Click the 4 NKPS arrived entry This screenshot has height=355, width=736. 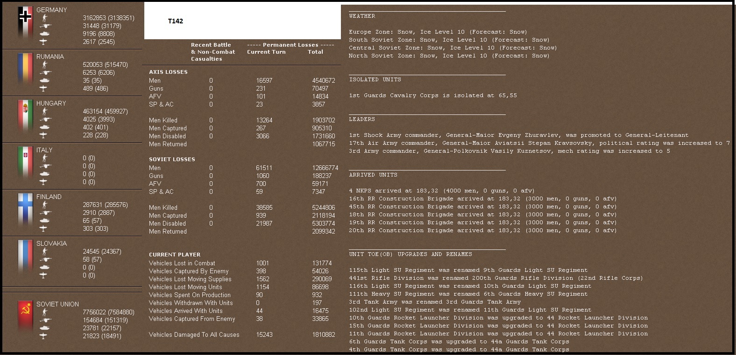442,191
